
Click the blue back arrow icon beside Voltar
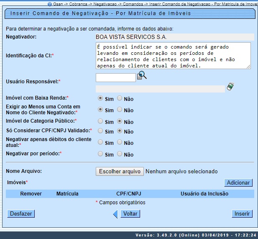pyautogui.click(x=115, y=214)
